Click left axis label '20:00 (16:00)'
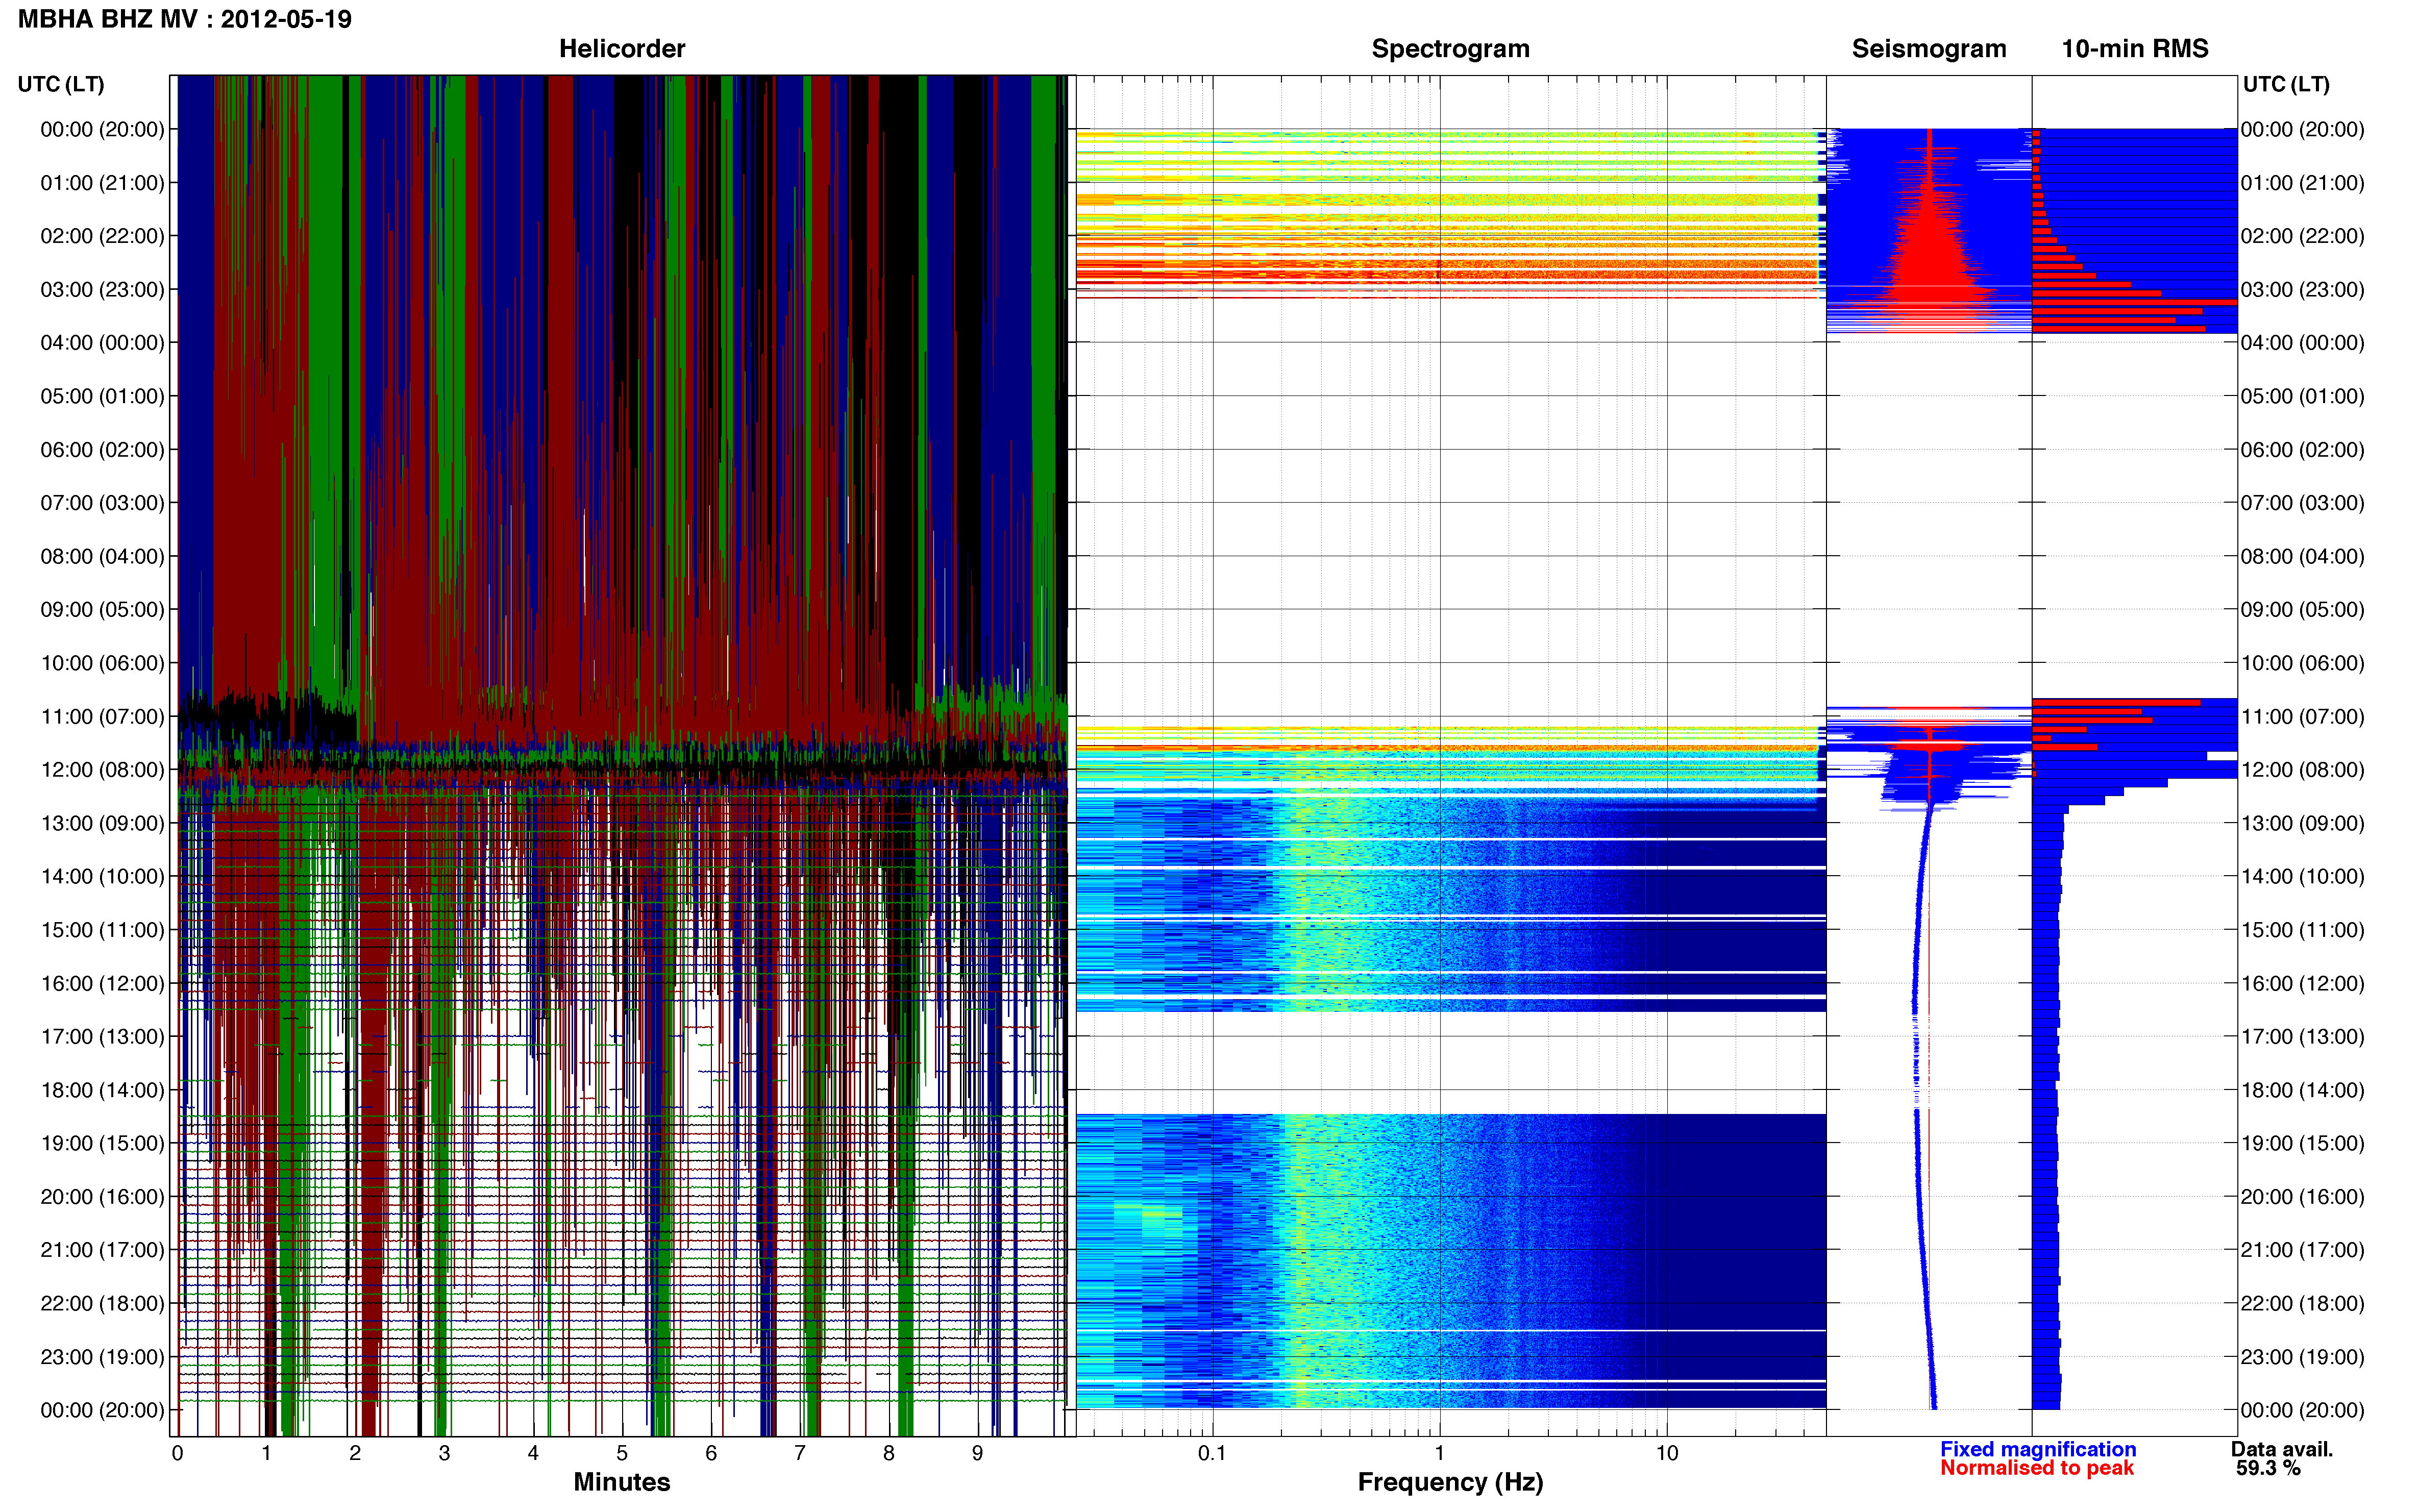The image size is (2419, 1512). pos(102,1197)
